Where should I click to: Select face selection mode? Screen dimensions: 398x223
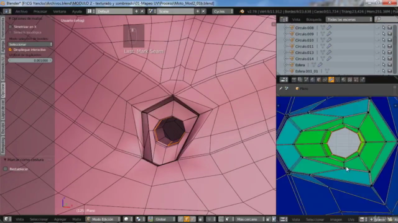click(x=193, y=219)
